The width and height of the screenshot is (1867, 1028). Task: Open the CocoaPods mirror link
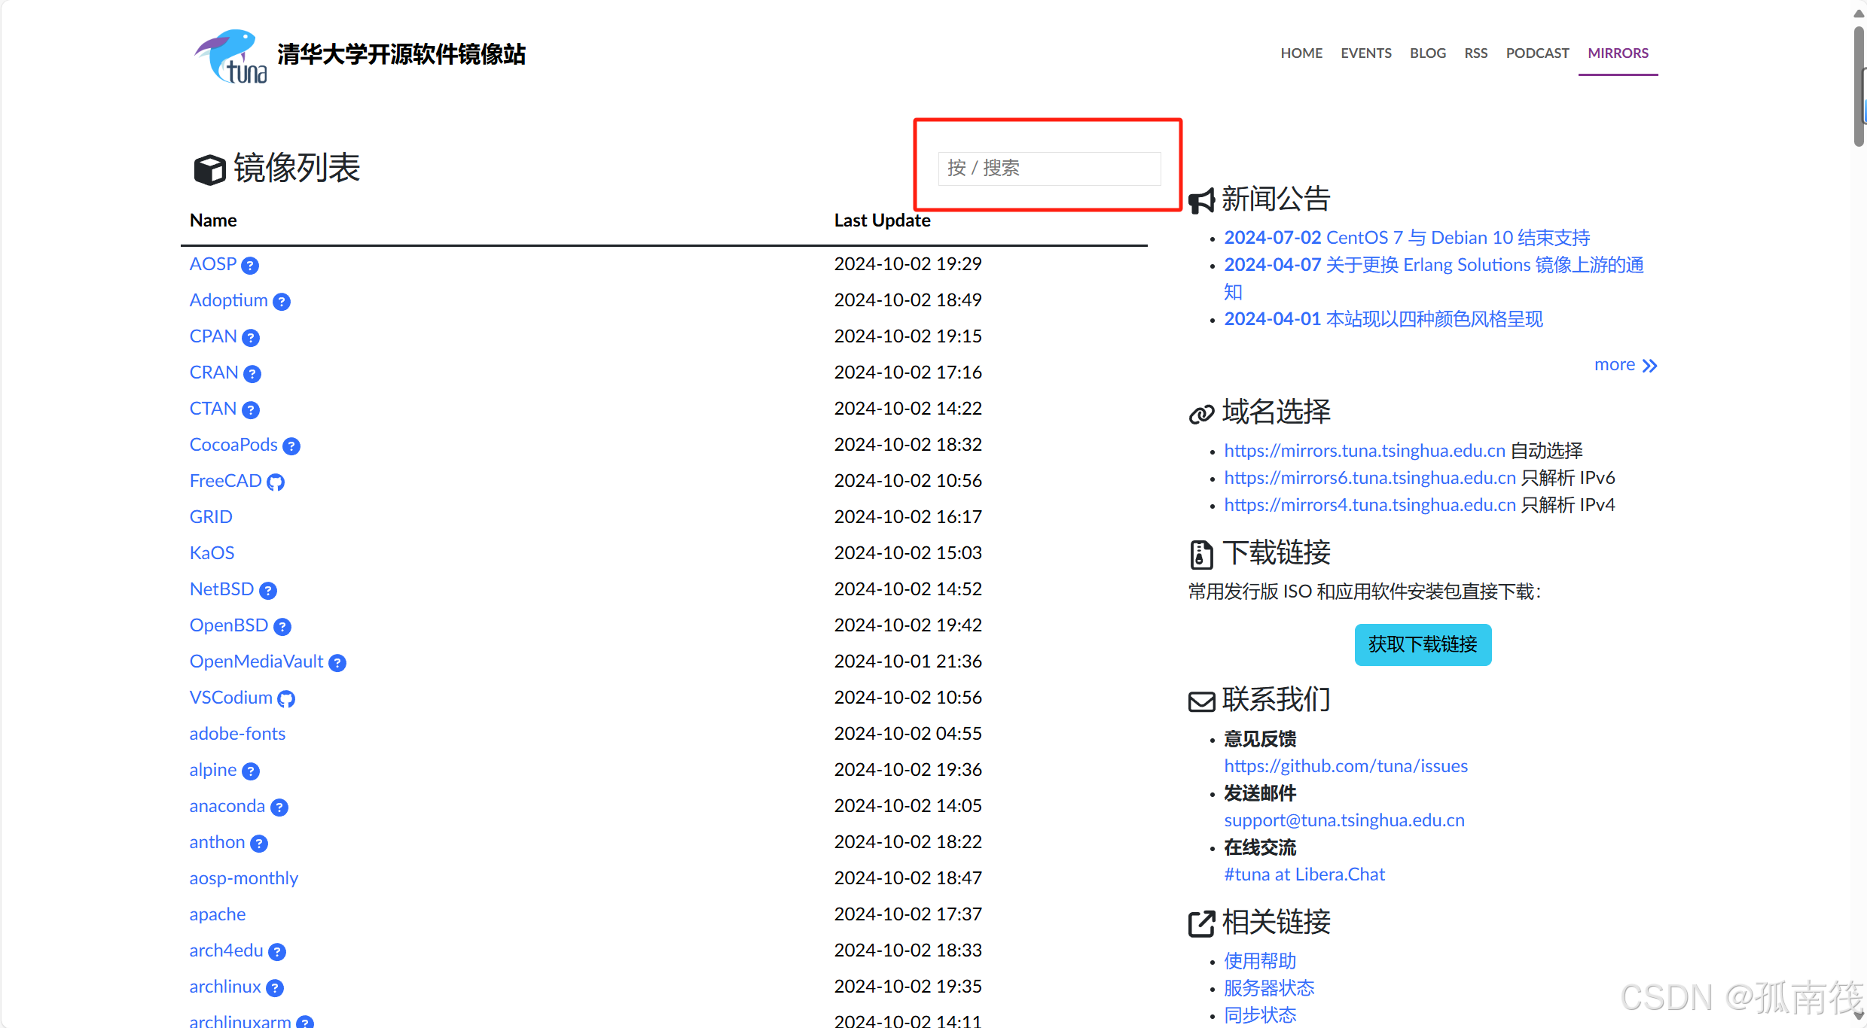tap(233, 445)
